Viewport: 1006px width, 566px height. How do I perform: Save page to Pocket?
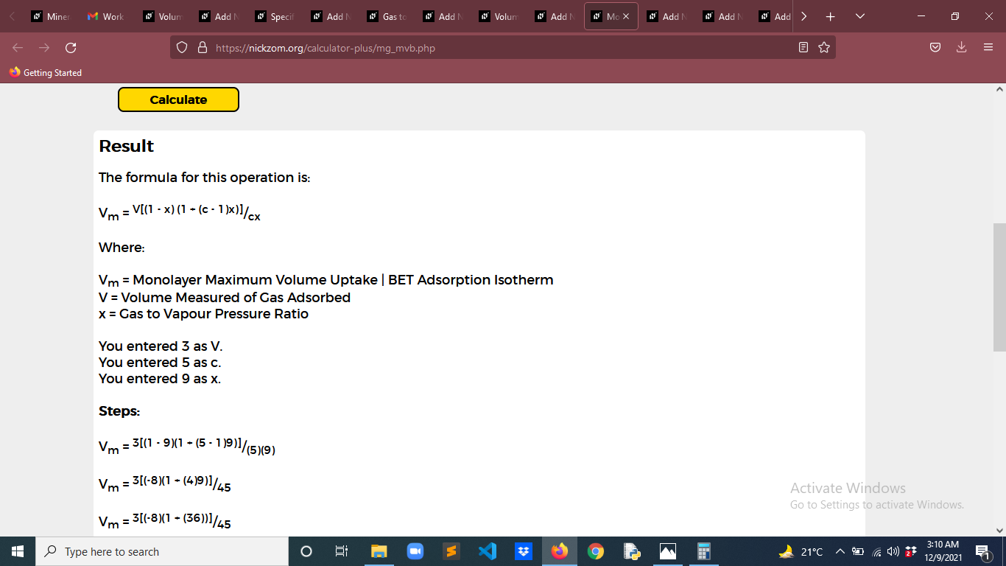(x=935, y=48)
